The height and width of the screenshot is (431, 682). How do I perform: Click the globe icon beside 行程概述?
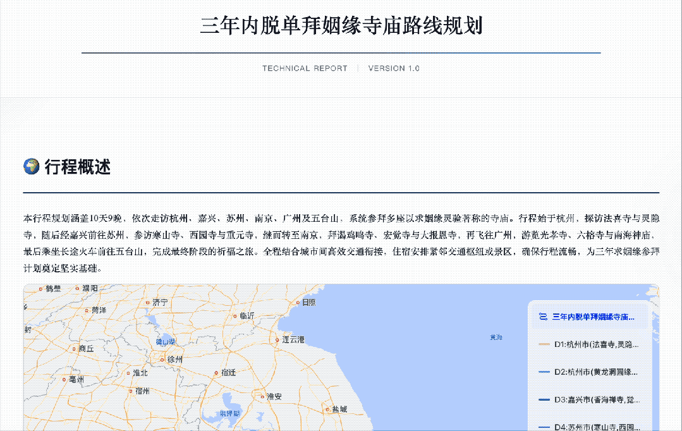[32, 167]
